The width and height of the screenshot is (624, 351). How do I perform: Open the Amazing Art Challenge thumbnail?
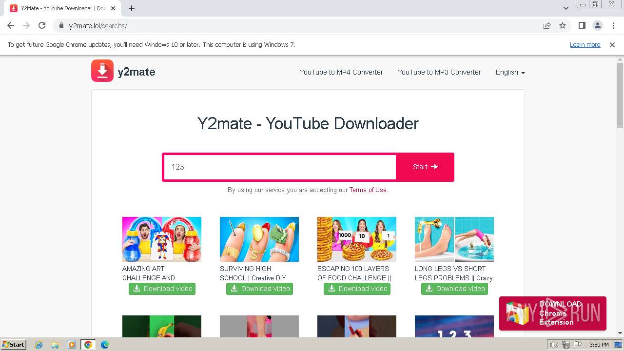(x=162, y=239)
